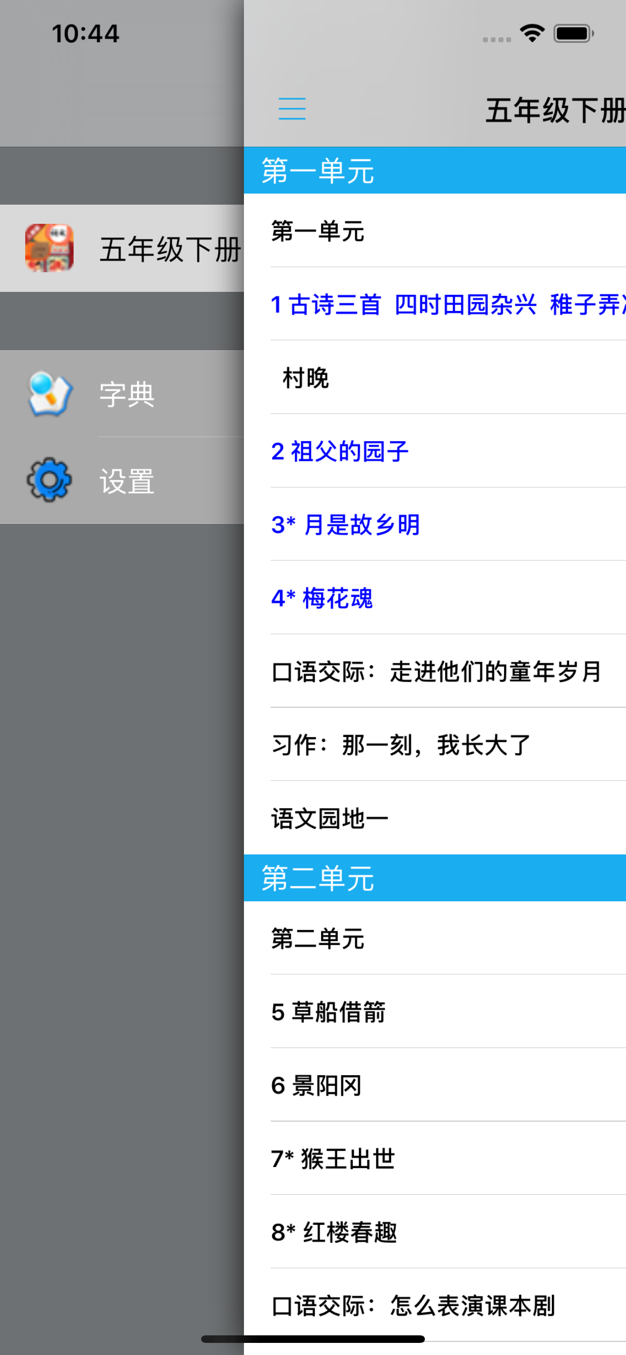Viewport: 626px width, 1355px height.
Task: Open lesson 2 祖父的园子
Action: 435,451
